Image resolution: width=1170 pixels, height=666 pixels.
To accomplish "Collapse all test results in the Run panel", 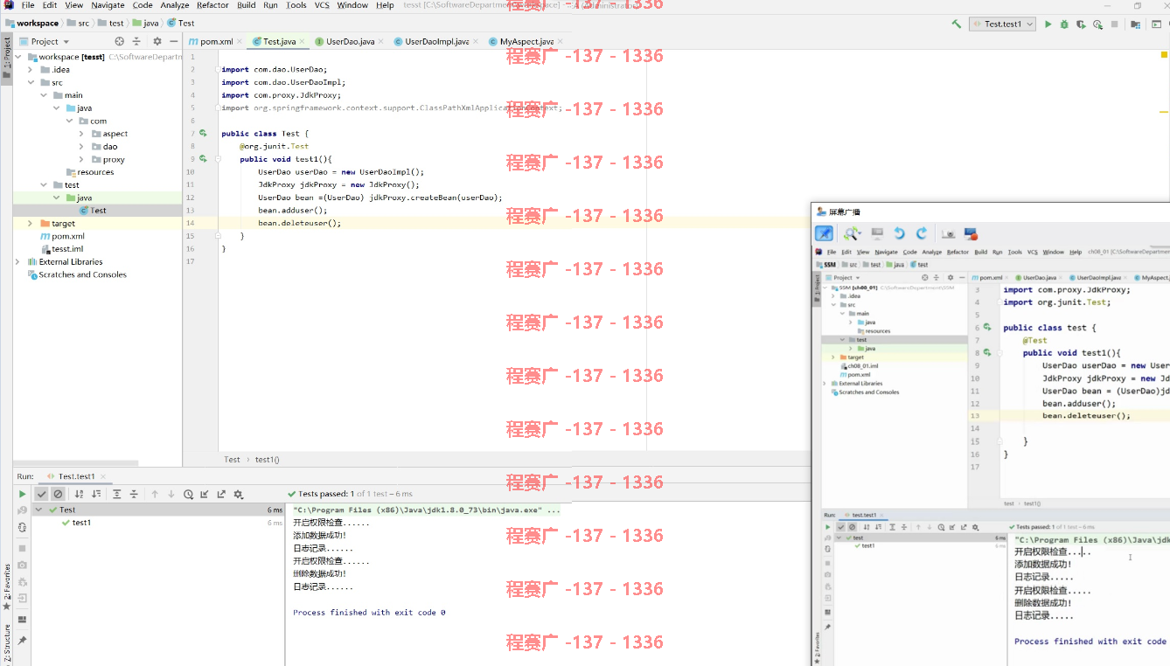I will (x=134, y=494).
